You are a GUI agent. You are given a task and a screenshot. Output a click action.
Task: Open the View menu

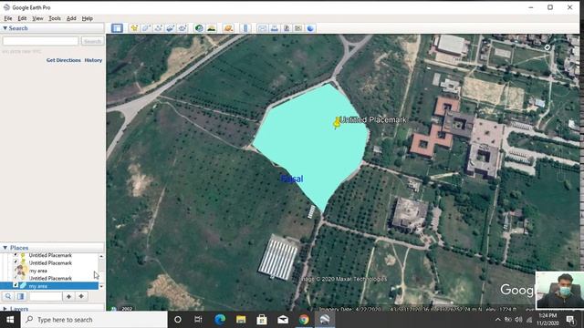point(37,18)
